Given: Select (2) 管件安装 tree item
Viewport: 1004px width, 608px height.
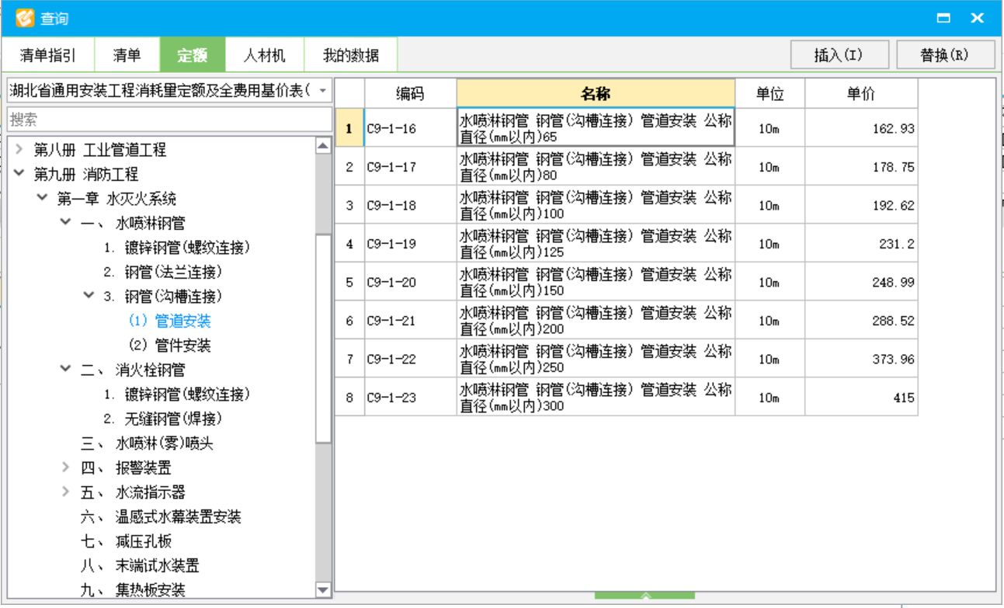Looking at the screenshot, I should click(169, 345).
